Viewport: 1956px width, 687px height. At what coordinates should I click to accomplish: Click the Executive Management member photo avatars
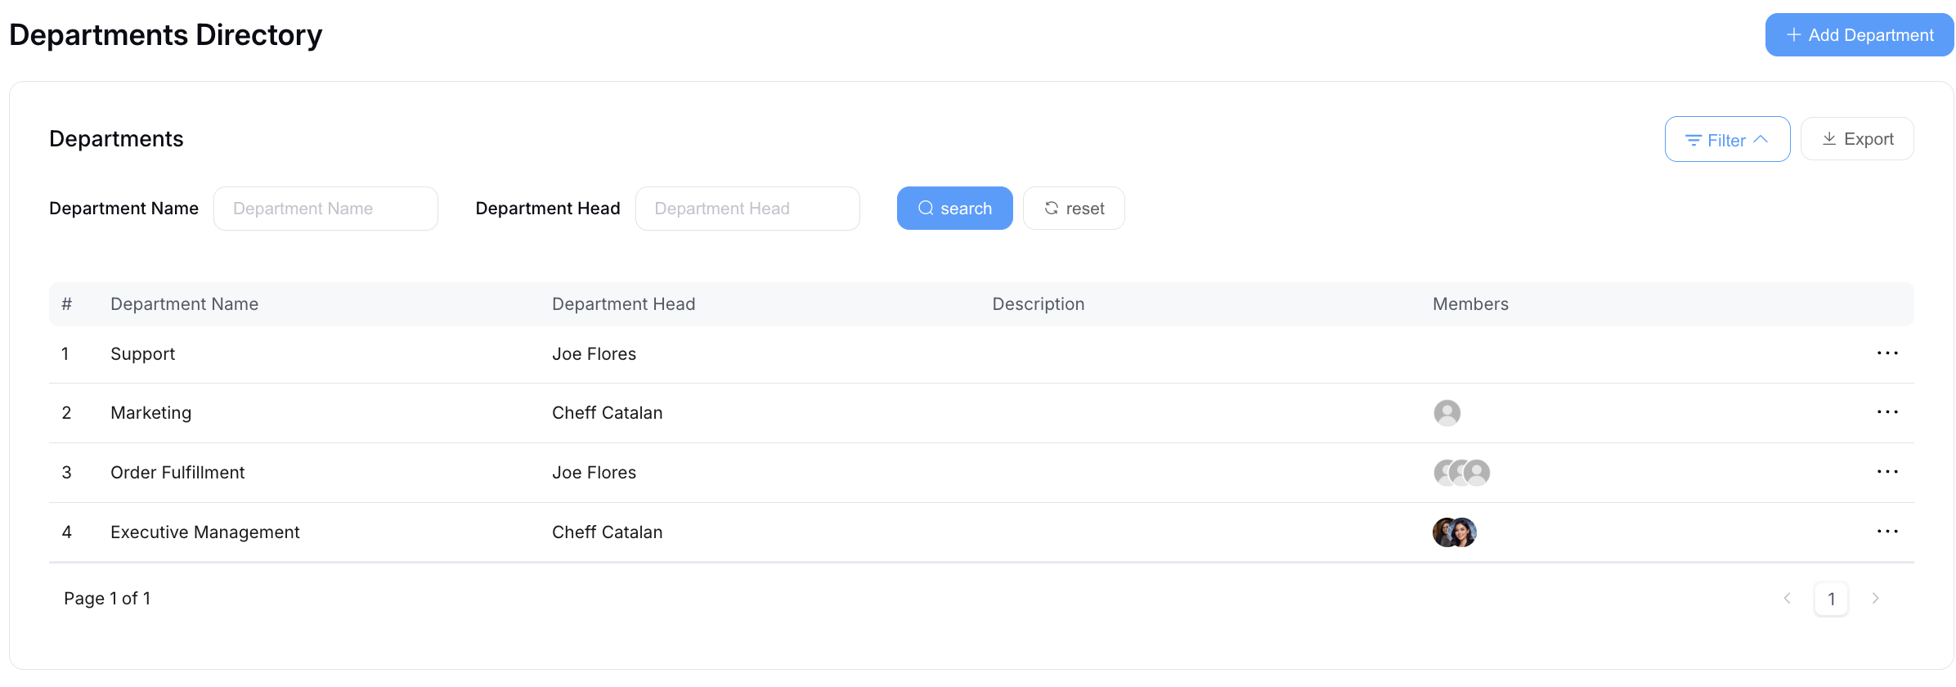point(1454,532)
